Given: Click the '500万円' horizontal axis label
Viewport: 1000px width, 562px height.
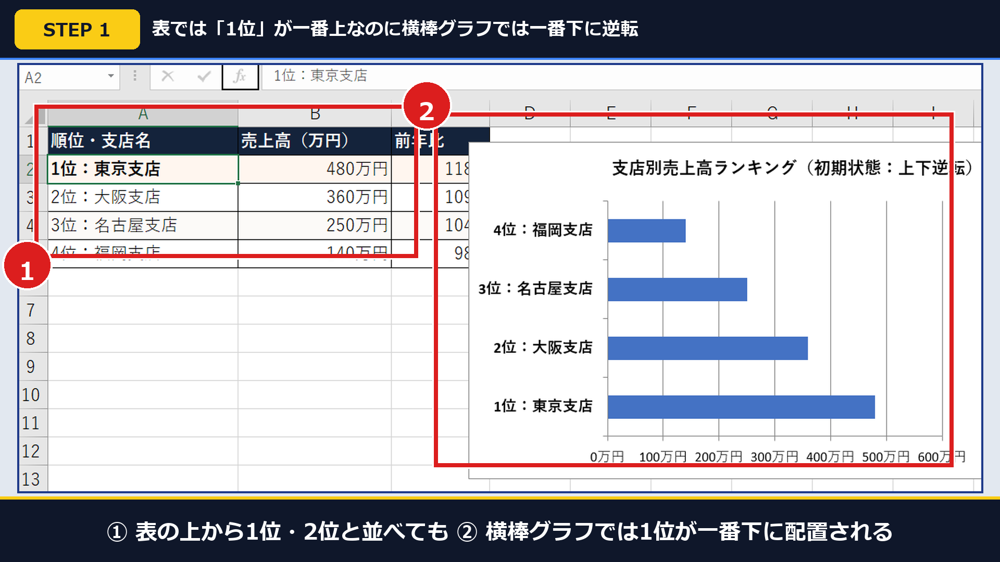Looking at the screenshot, I should 885,457.
